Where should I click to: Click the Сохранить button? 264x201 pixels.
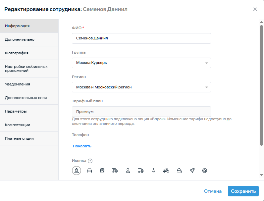click(x=243, y=191)
